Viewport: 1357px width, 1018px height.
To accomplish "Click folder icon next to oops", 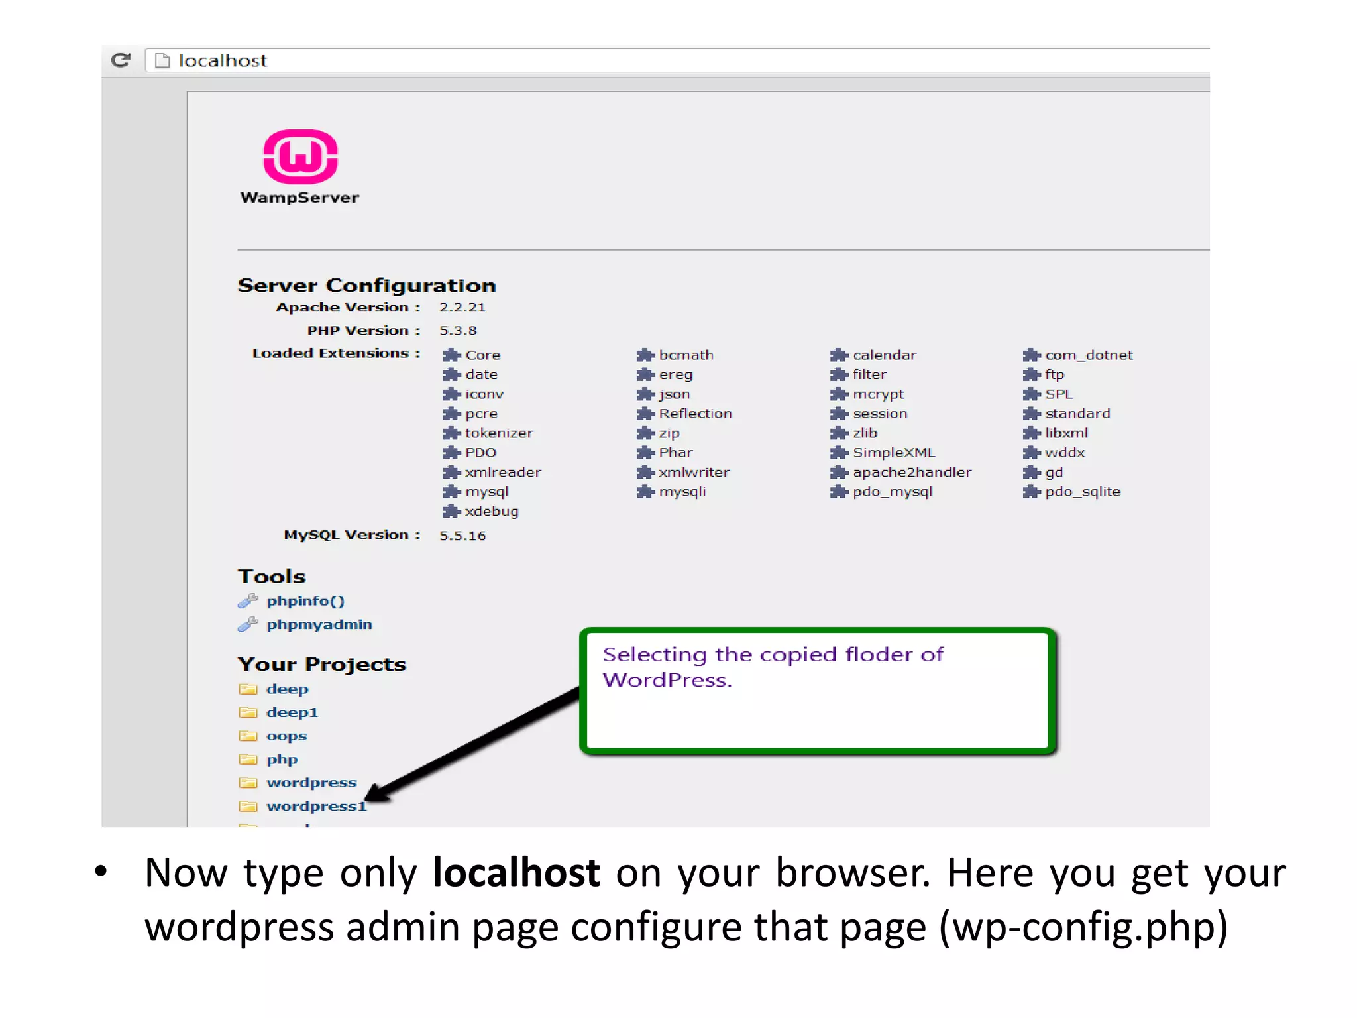I will pyautogui.click(x=248, y=736).
